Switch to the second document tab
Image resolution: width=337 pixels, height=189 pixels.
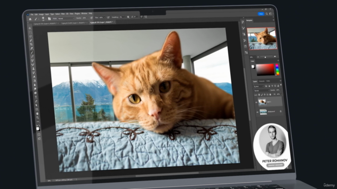coord(74,23)
